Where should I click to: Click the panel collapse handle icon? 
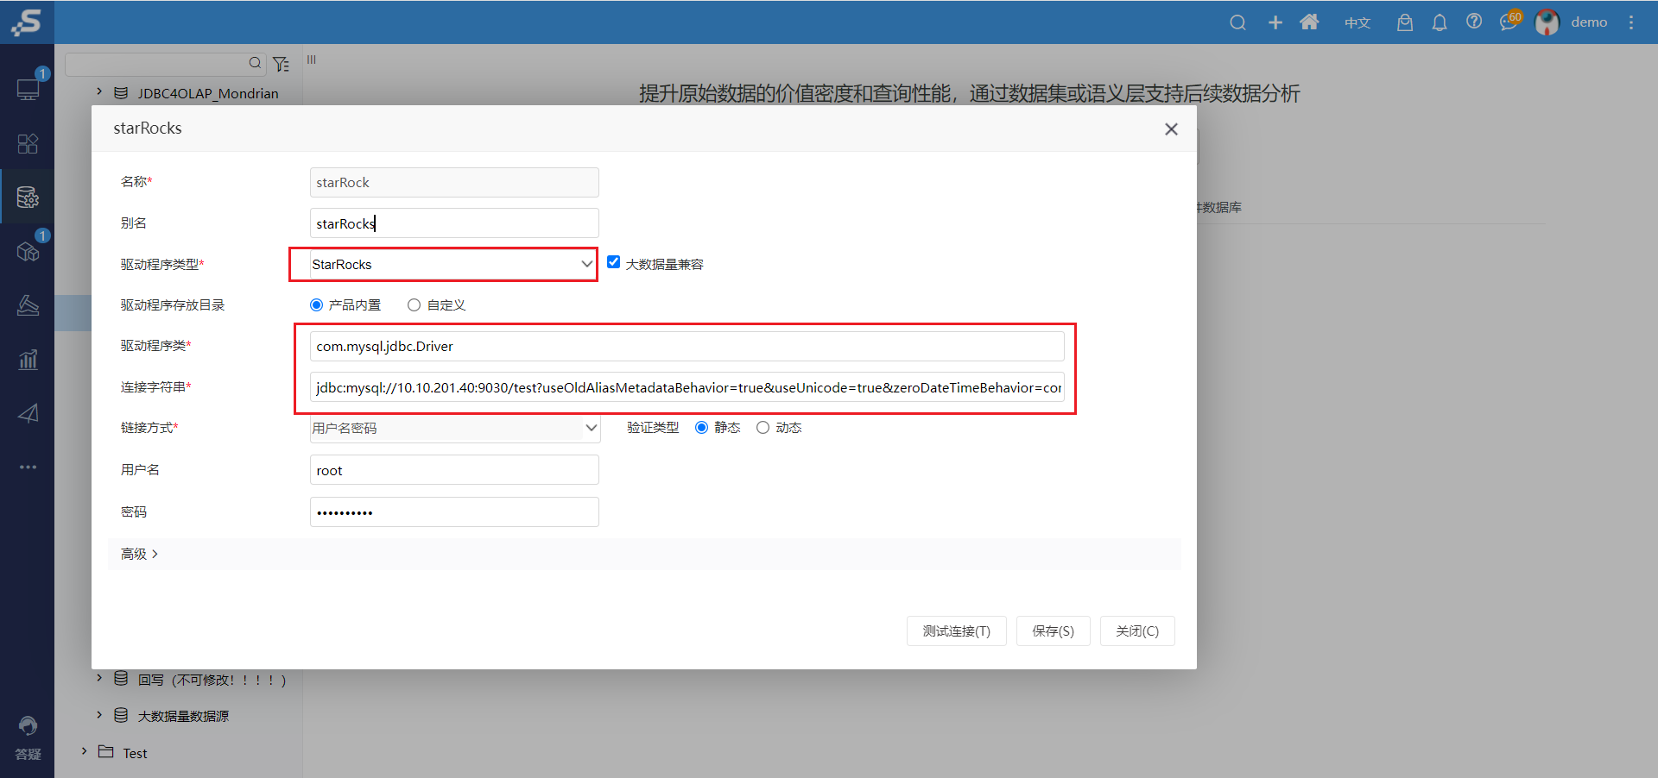click(312, 60)
